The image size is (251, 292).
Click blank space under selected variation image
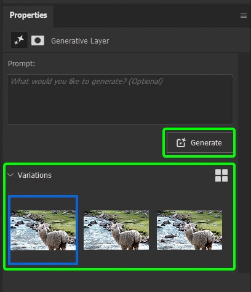pyautogui.click(x=43, y=256)
